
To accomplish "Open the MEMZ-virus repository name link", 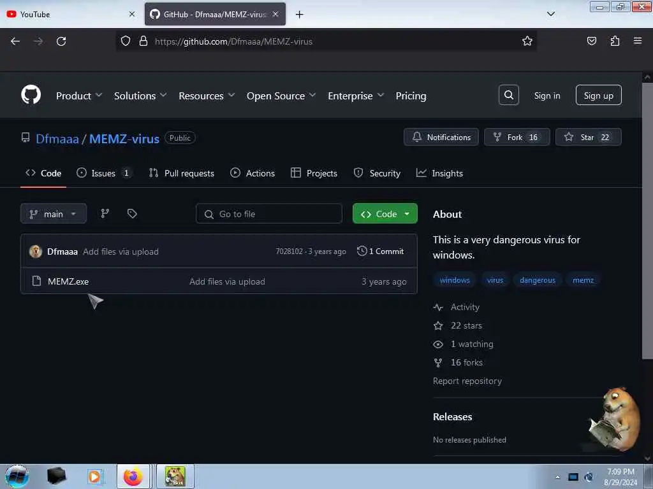I will tap(124, 138).
